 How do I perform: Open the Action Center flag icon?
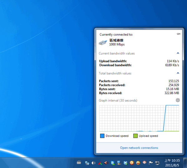tap(151, 163)
